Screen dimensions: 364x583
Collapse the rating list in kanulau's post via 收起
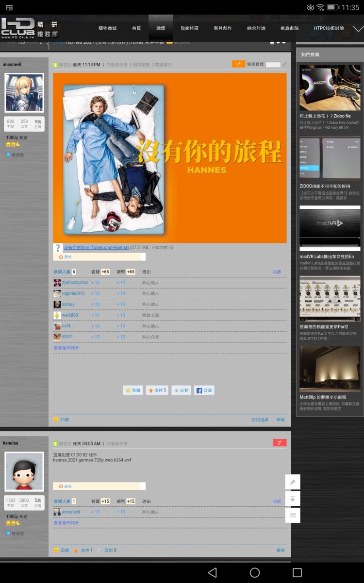coord(277,501)
